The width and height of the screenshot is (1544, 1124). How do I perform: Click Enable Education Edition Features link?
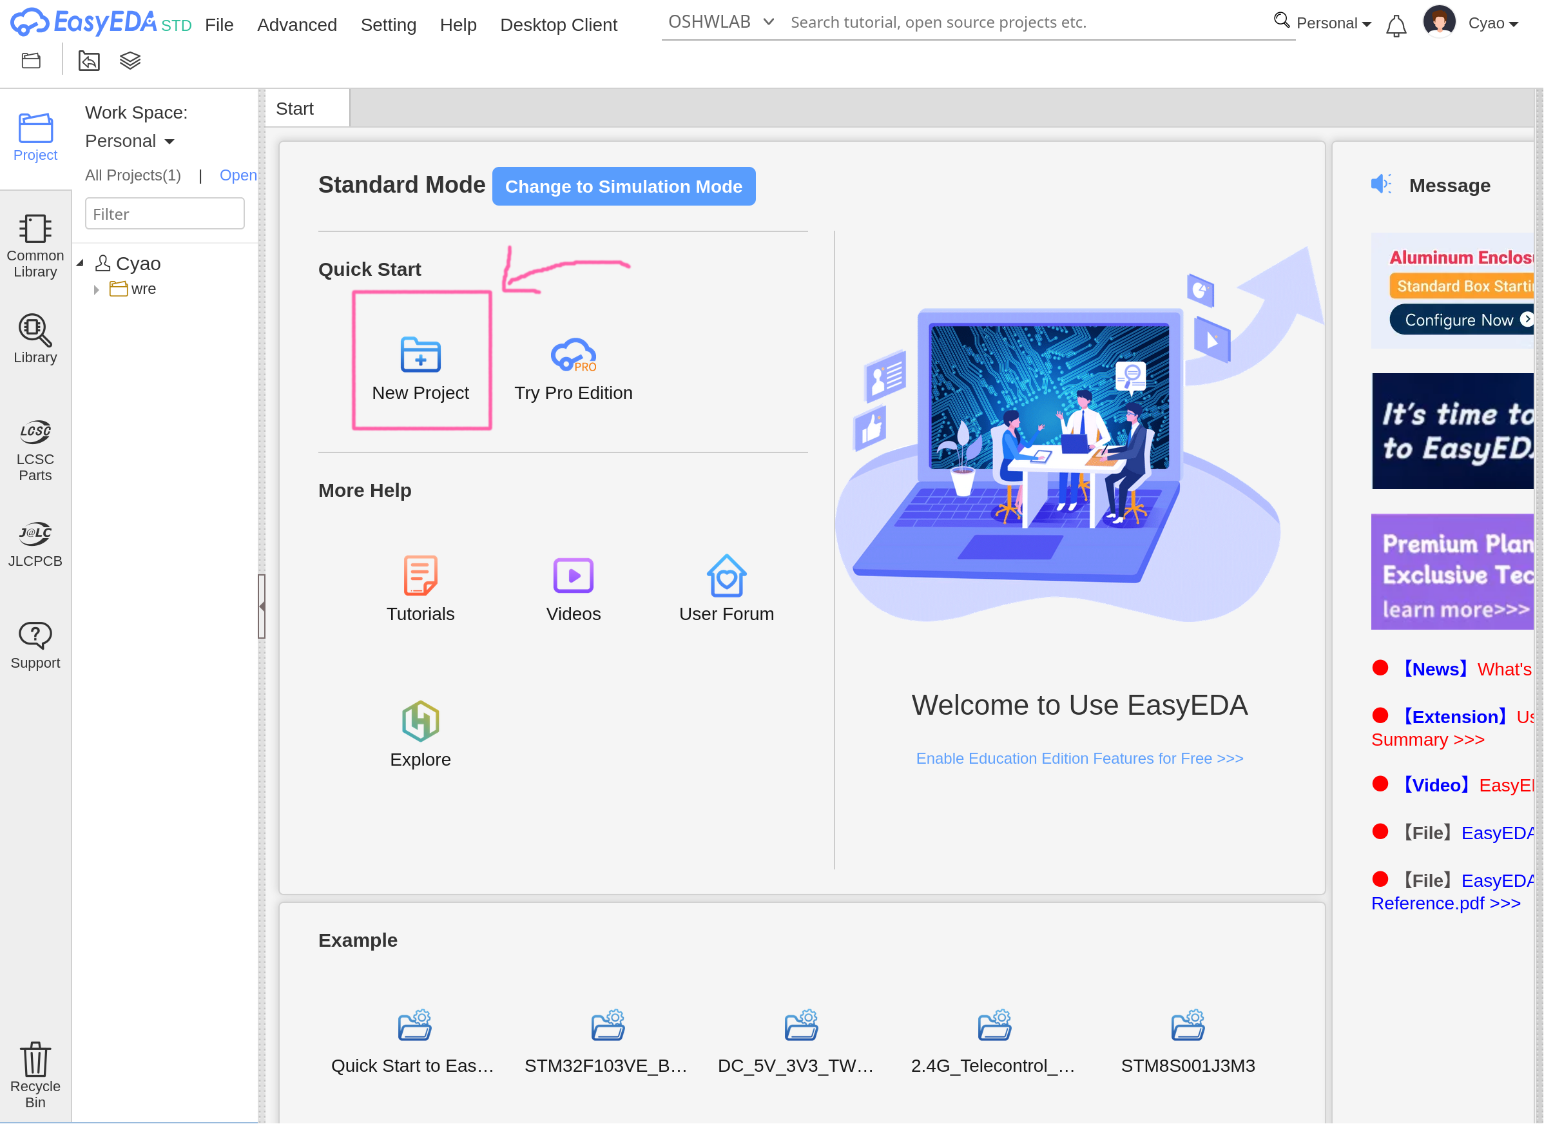point(1079,759)
